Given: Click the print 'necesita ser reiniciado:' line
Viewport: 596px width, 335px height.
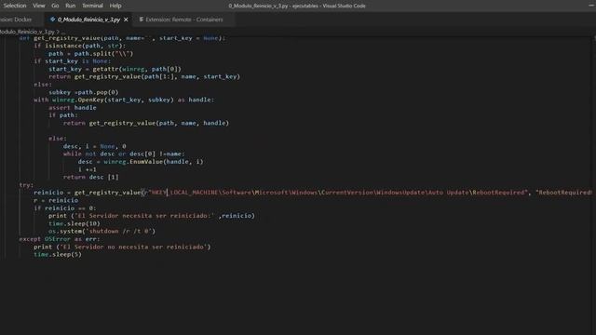Looking at the screenshot, I should coord(152,216).
